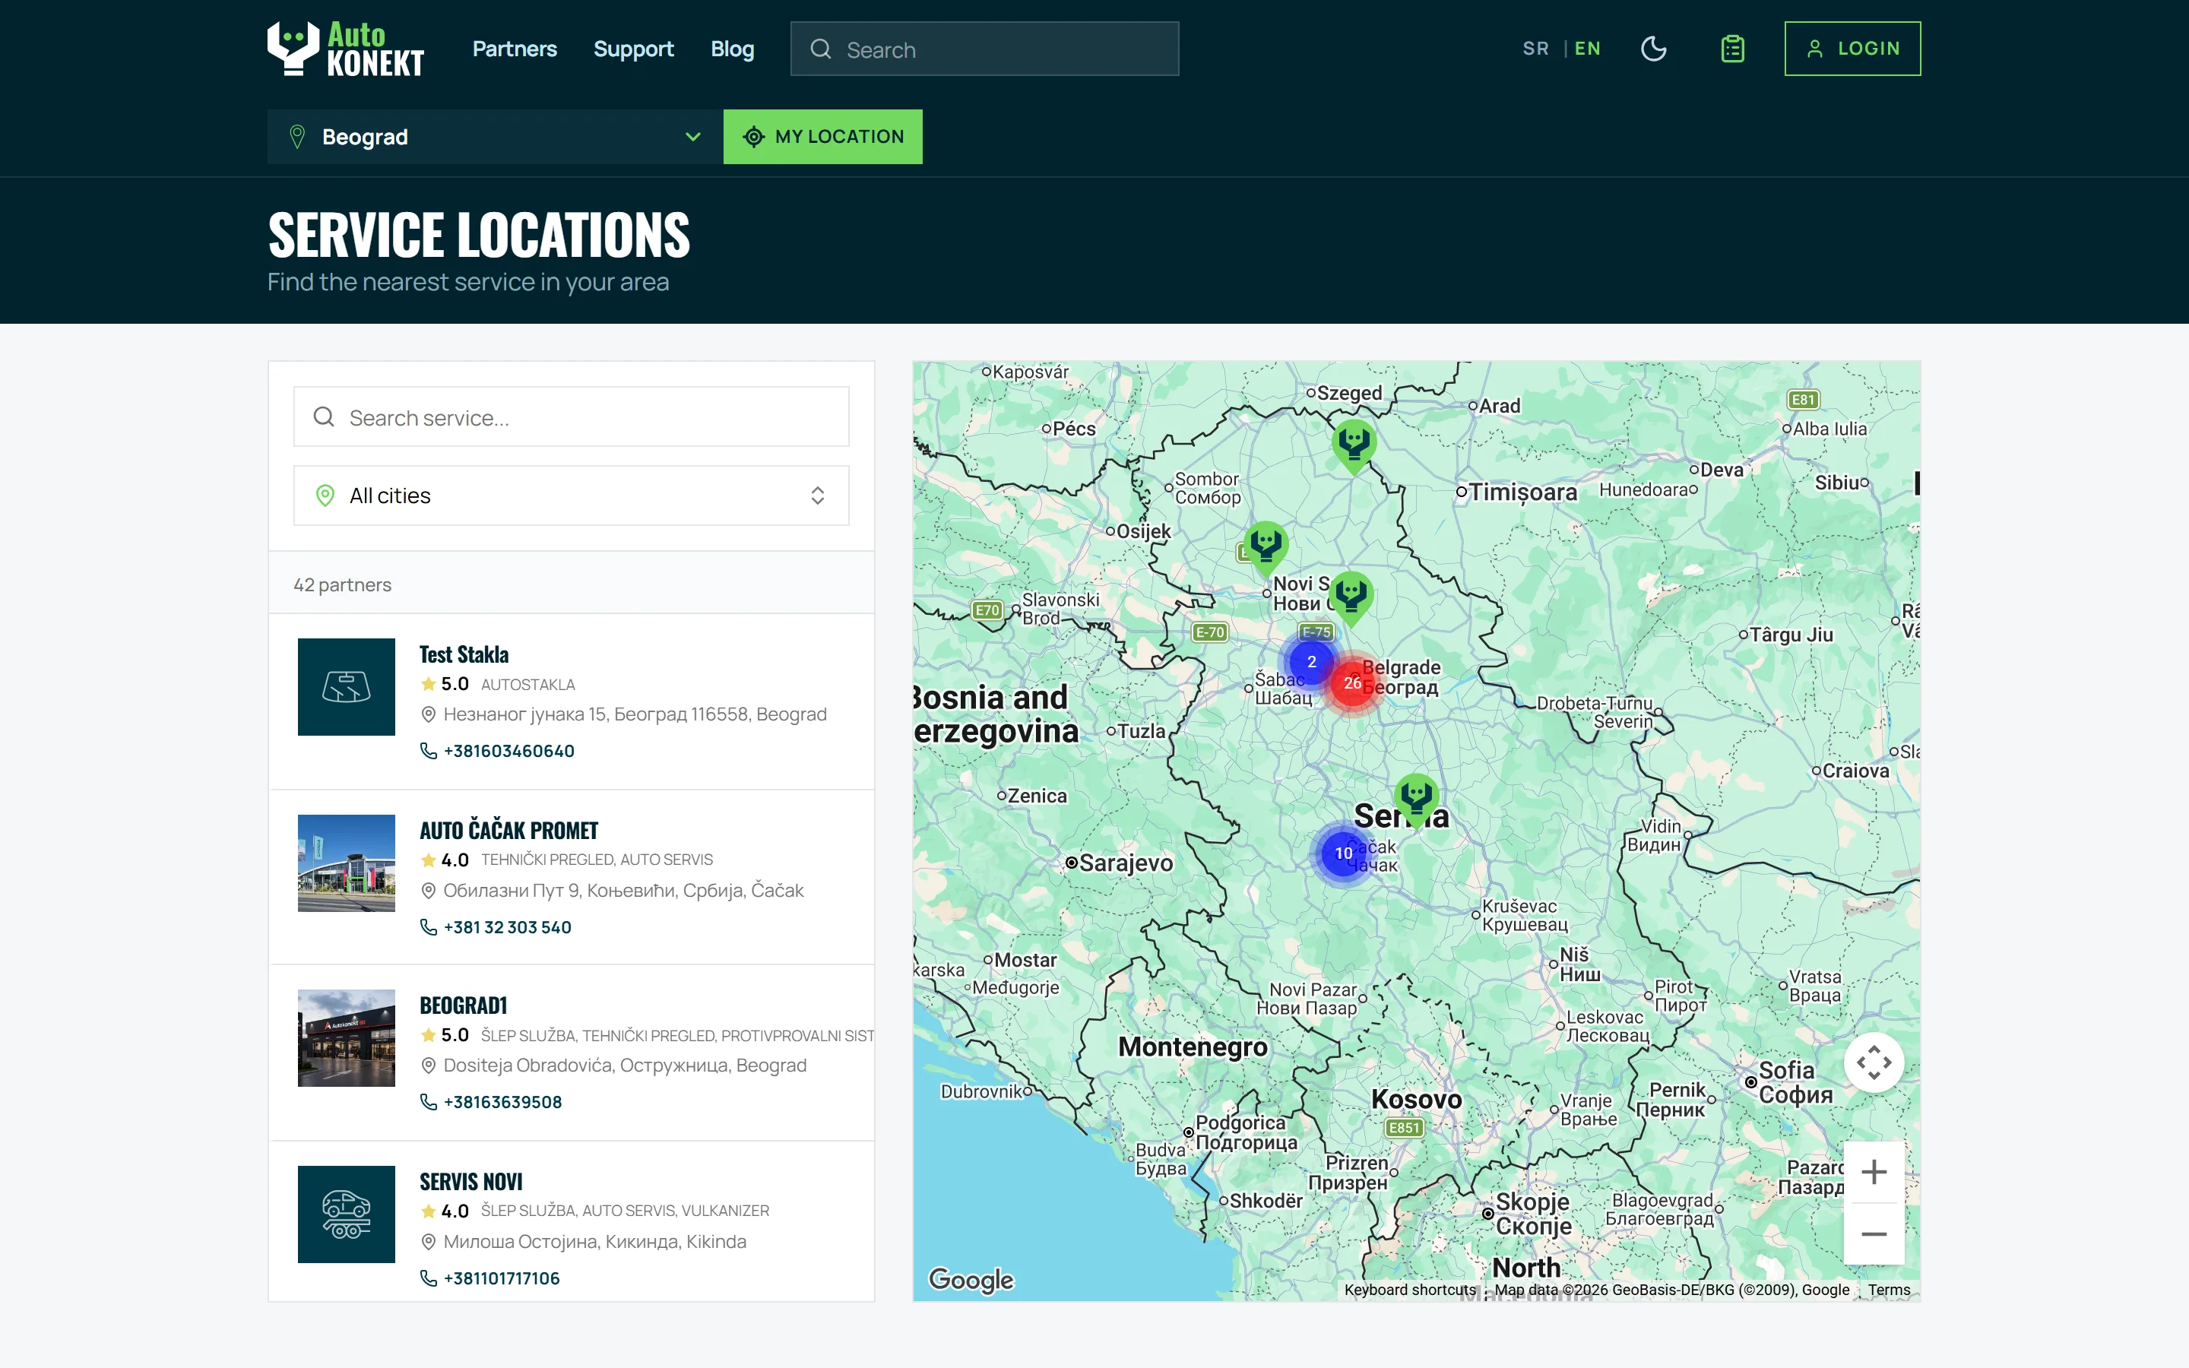Expand the Beograd location dropdown
The width and height of the screenshot is (2189, 1368).
[x=495, y=137]
